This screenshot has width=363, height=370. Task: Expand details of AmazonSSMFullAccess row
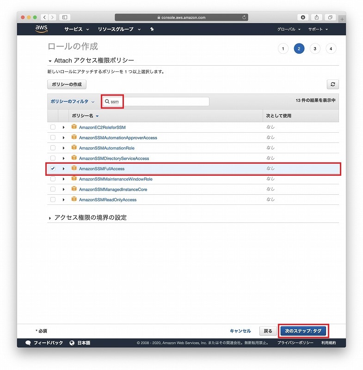point(63,169)
